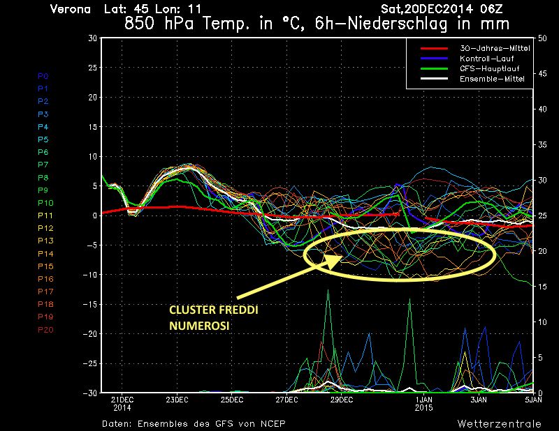Click the 29DEC date axis label
Viewport: 559px width, 431px height.
point(342,400)
